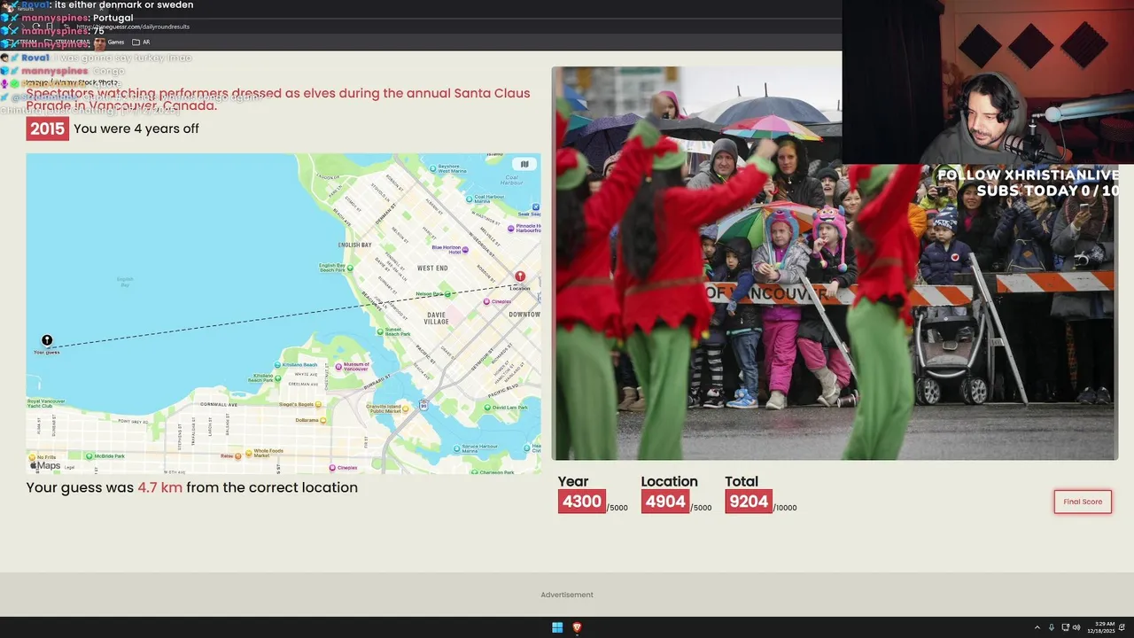Click the Brave browser taskbar icon
This screenshot has width=1134, height=638.
[x=577, y=627]
